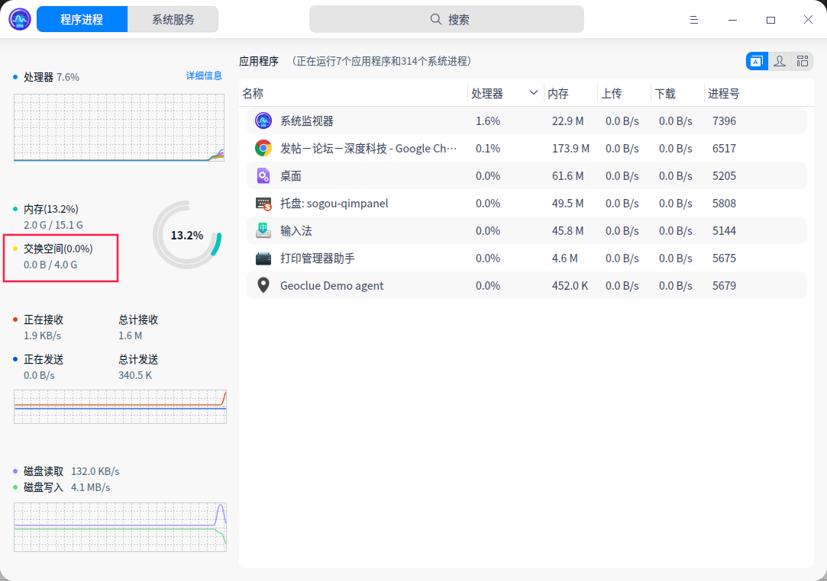Select the 桌面 process name
827x581 pixels.
(291, 176)
